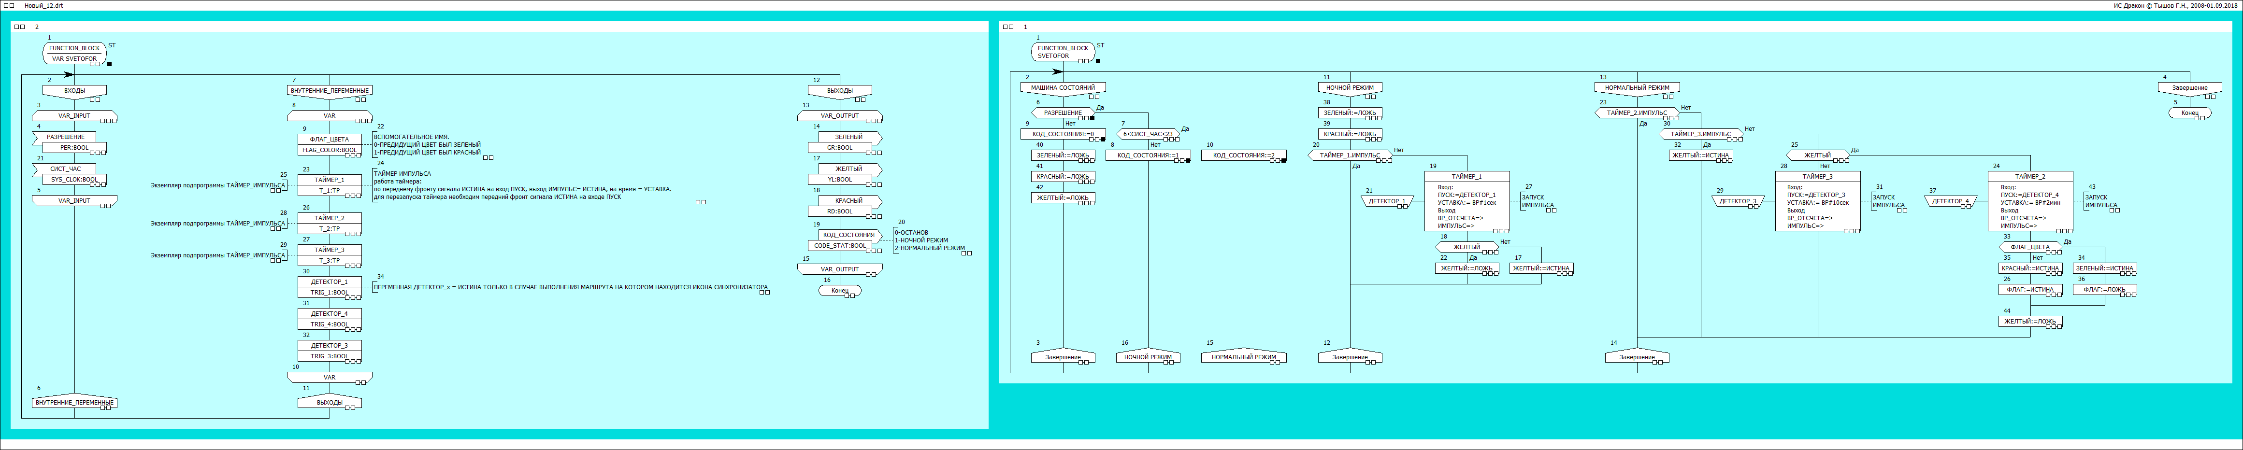Click the ВХОДЫ branch header icon
Screen dimensions: 2243x450
point(74,90)
